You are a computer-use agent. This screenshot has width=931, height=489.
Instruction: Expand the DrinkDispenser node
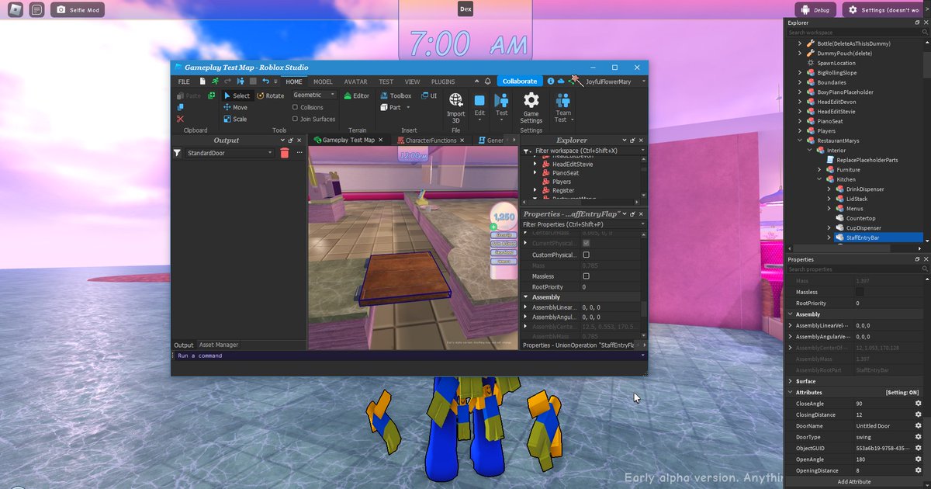click(829, 189)
